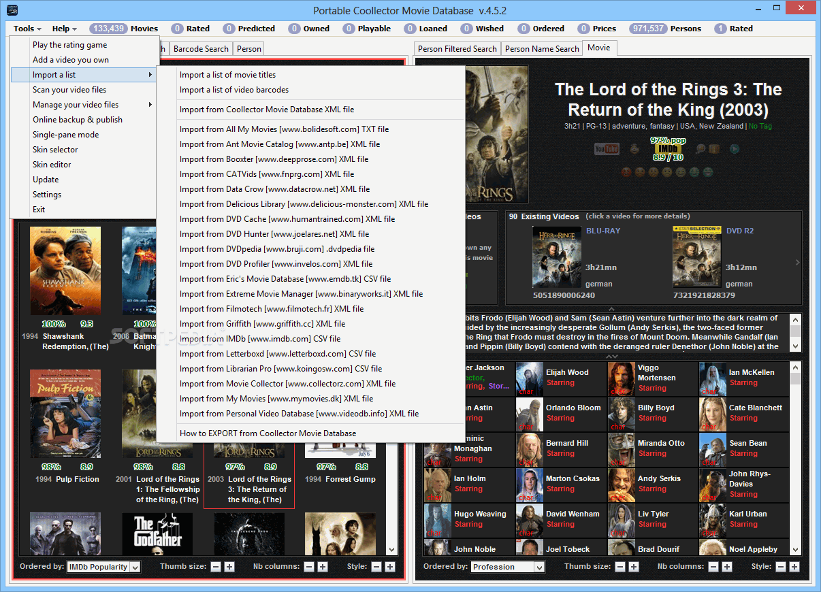Open the Help menu
This screenshot has width=821, height=592.
(x=65, y=29)
